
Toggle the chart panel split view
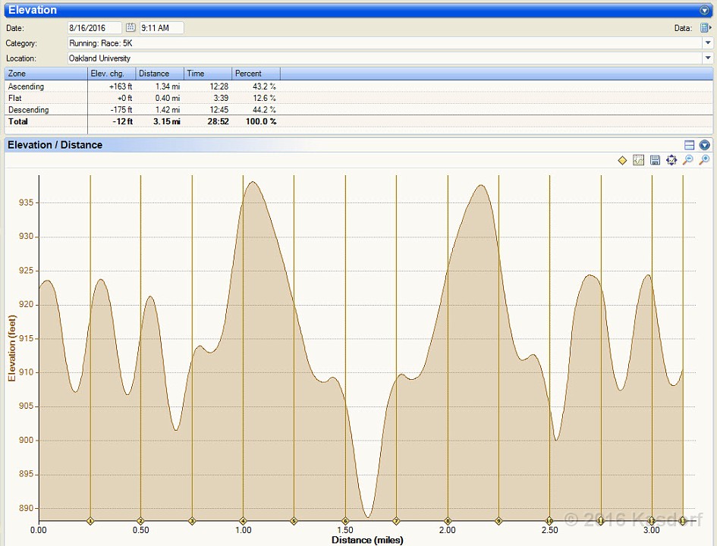(689, 145)
